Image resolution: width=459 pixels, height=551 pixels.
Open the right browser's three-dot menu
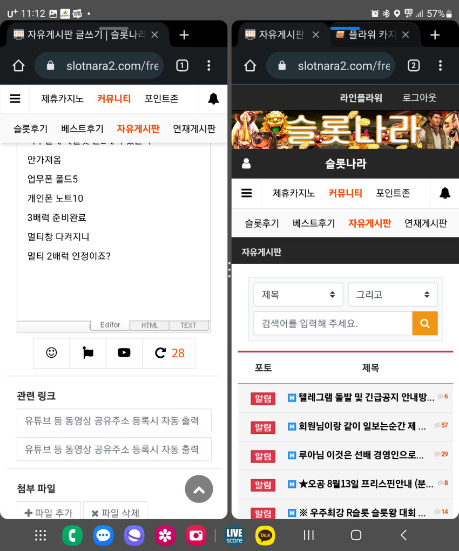[440, 66]
